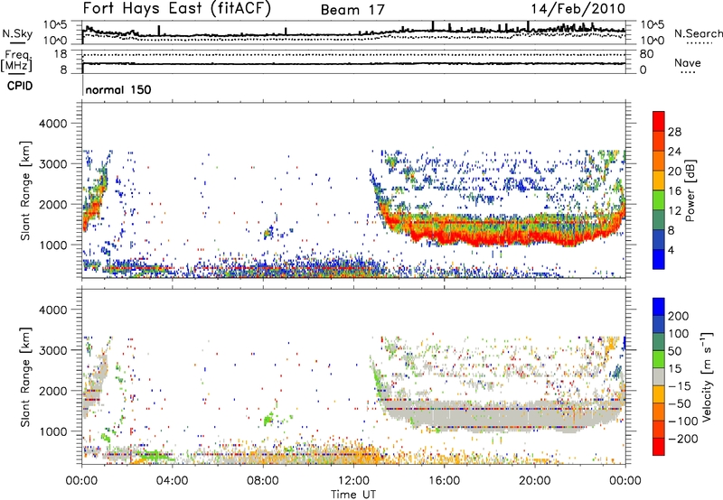Select the "normal 150" CPID annotation
Viewport: 723px width, 500px height.
[x=118, y=89]
